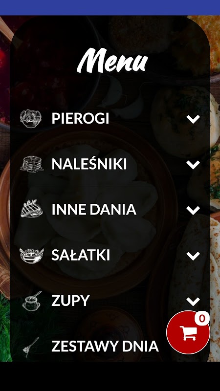Click the salad bowl icon beside Sałatki

pos(32,255)
